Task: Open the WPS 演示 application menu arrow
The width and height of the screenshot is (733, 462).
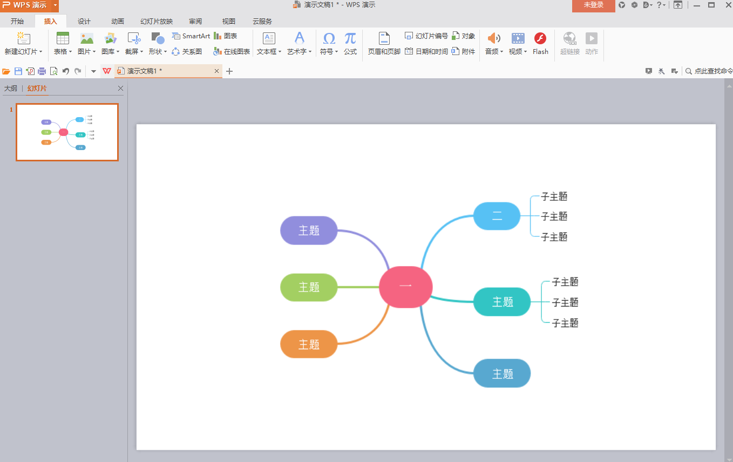Action: 55,5
